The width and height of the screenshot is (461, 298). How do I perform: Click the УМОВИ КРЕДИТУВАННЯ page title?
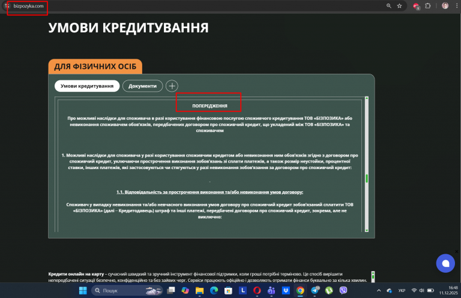coord(128,28)
